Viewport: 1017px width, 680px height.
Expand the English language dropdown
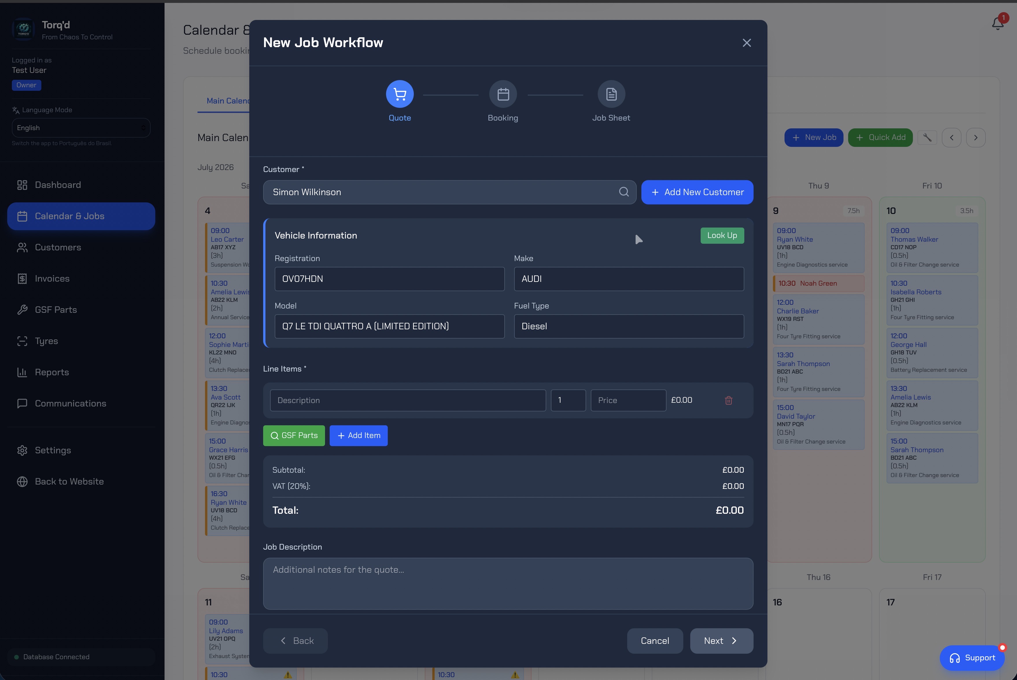tap(81, 128)
